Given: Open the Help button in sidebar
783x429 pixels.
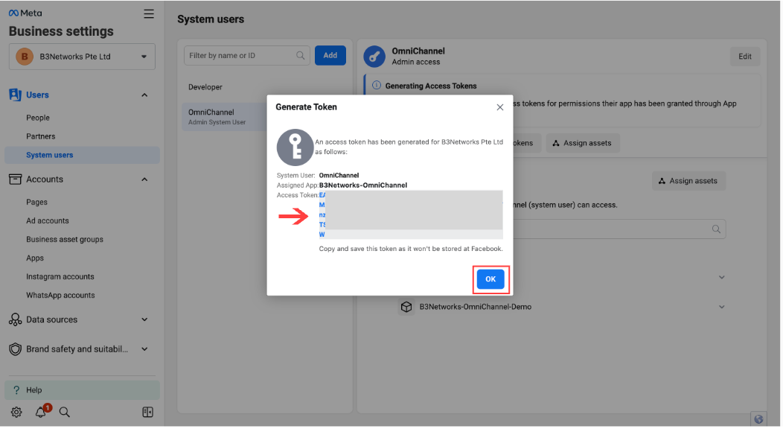Looking at the screenshot, I should pos(82,390).
